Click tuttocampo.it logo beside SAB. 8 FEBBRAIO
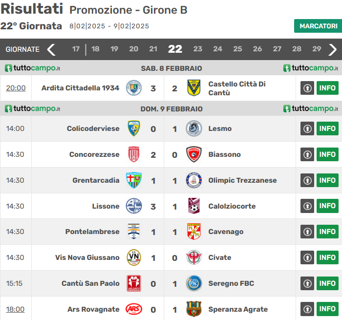 click(x=32, y=68)
